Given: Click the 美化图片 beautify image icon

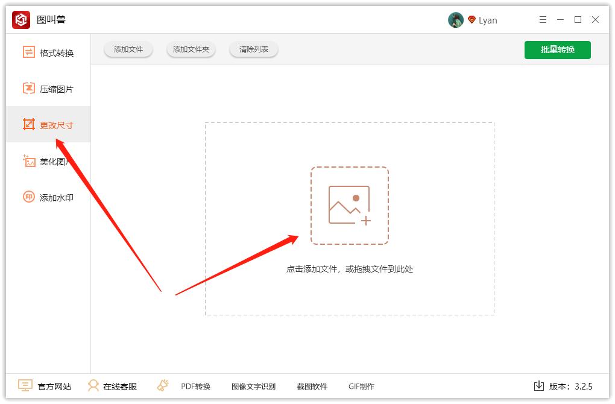Looking at the screenshot, I should tap(29, 161).
